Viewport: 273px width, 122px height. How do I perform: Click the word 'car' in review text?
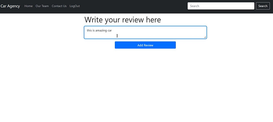[x=109, y=31]
